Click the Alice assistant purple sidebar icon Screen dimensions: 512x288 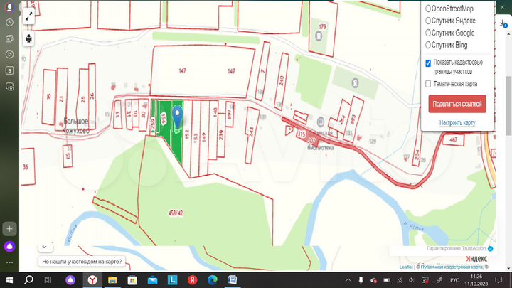(x=10, y=247)
